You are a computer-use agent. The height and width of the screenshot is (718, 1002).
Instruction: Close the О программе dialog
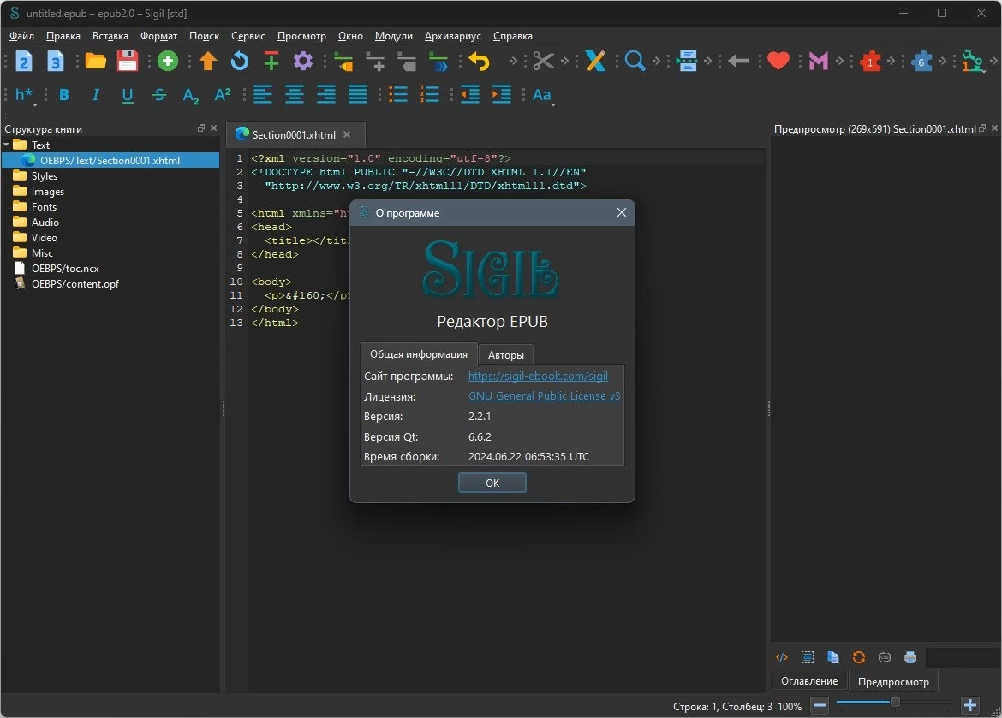(621, 213)
